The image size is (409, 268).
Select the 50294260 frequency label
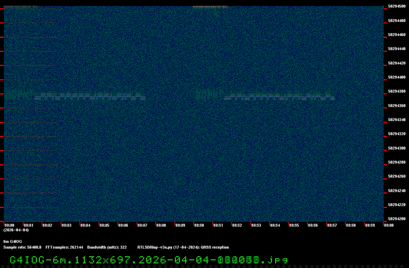click(x=397, y=176)
